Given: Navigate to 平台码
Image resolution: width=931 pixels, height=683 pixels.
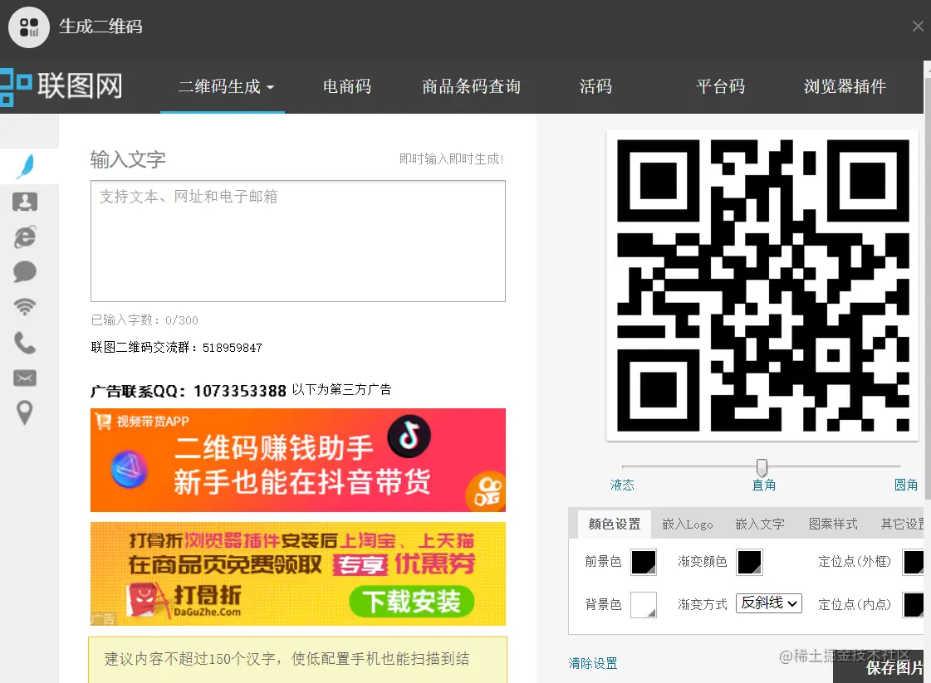Looking at the screenshot, I should click(x=720, y=86).
